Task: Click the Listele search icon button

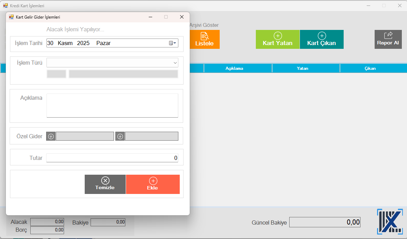Action: (205, 39)
